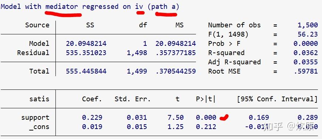The height and width of the screenshot is (139, 322).
Task: Select the Total SS value 555.445844
Action: [86, 71]
